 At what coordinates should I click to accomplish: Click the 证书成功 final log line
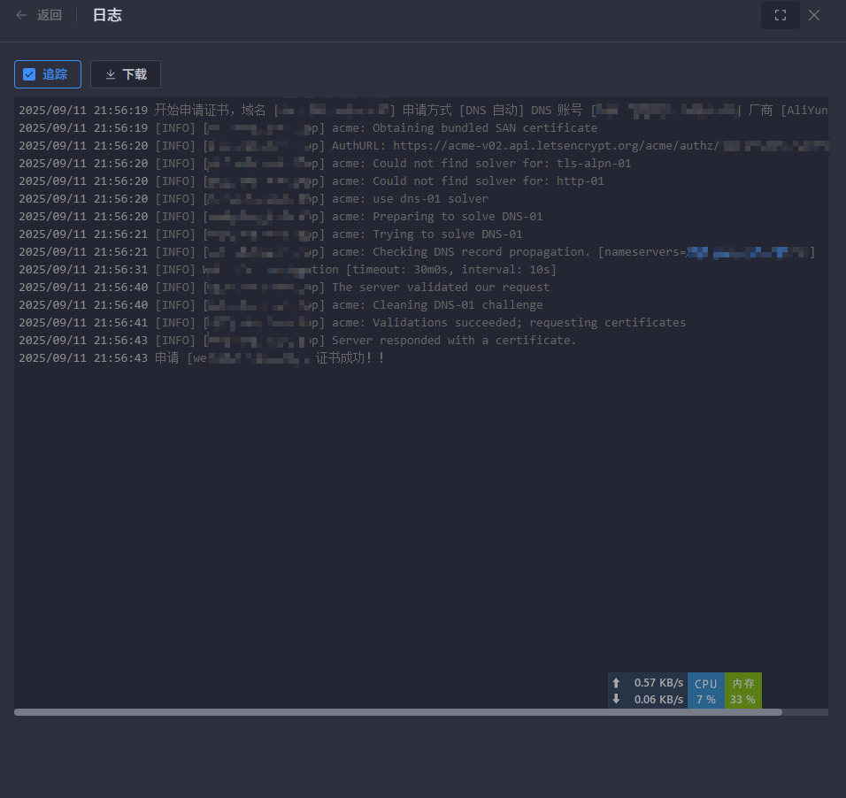(350, 358)
